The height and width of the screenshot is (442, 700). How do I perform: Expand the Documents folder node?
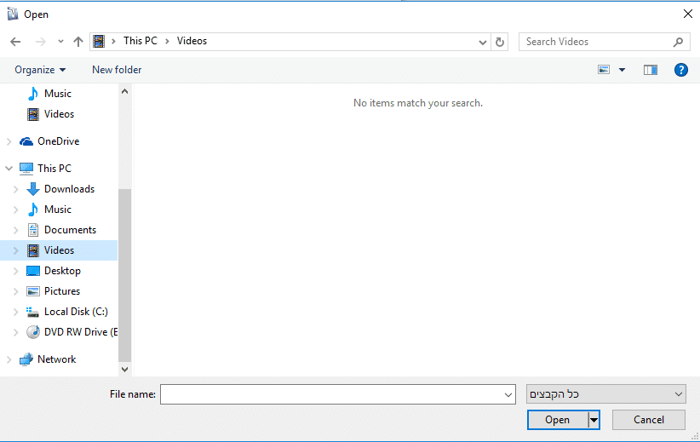(x=15, y=231)
